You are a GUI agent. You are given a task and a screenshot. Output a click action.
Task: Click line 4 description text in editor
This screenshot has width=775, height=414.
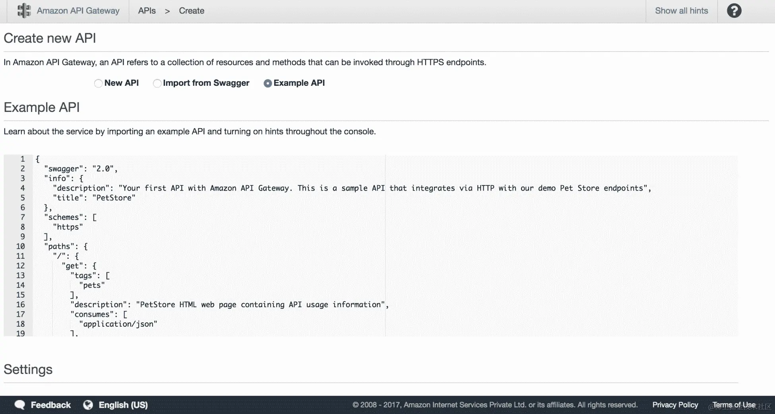tap(352, 188)
